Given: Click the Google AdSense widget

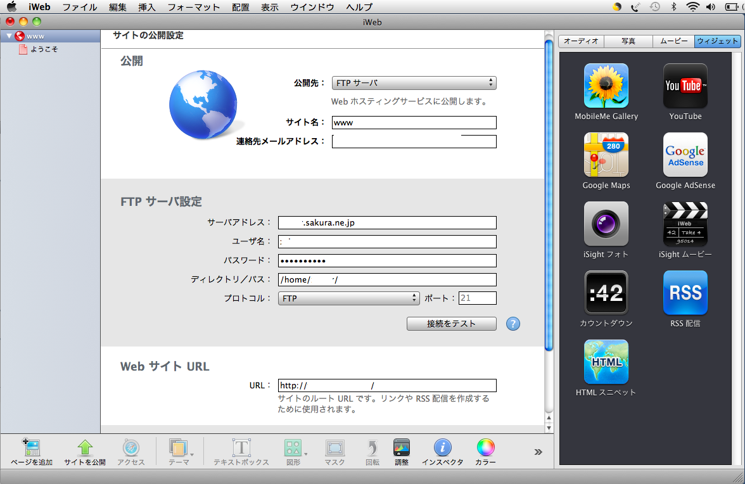Looking at the screenshot, I should pyautogui.click(x=685, y=155).
